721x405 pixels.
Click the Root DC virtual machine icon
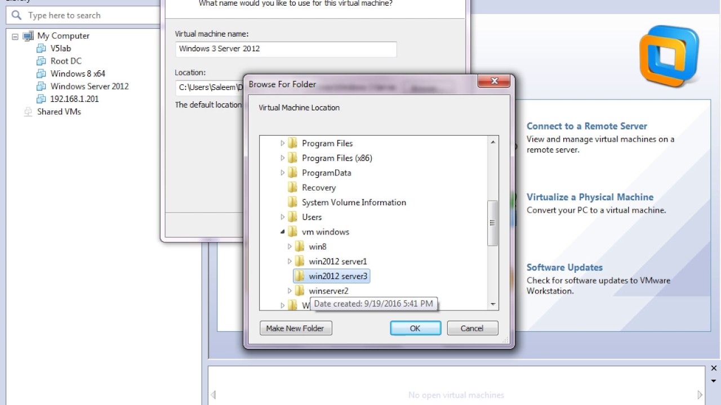(x=41, y=61)
